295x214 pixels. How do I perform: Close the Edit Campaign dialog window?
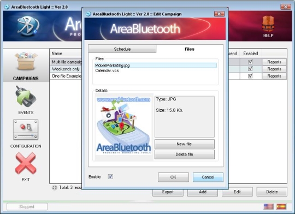[219, 14]
